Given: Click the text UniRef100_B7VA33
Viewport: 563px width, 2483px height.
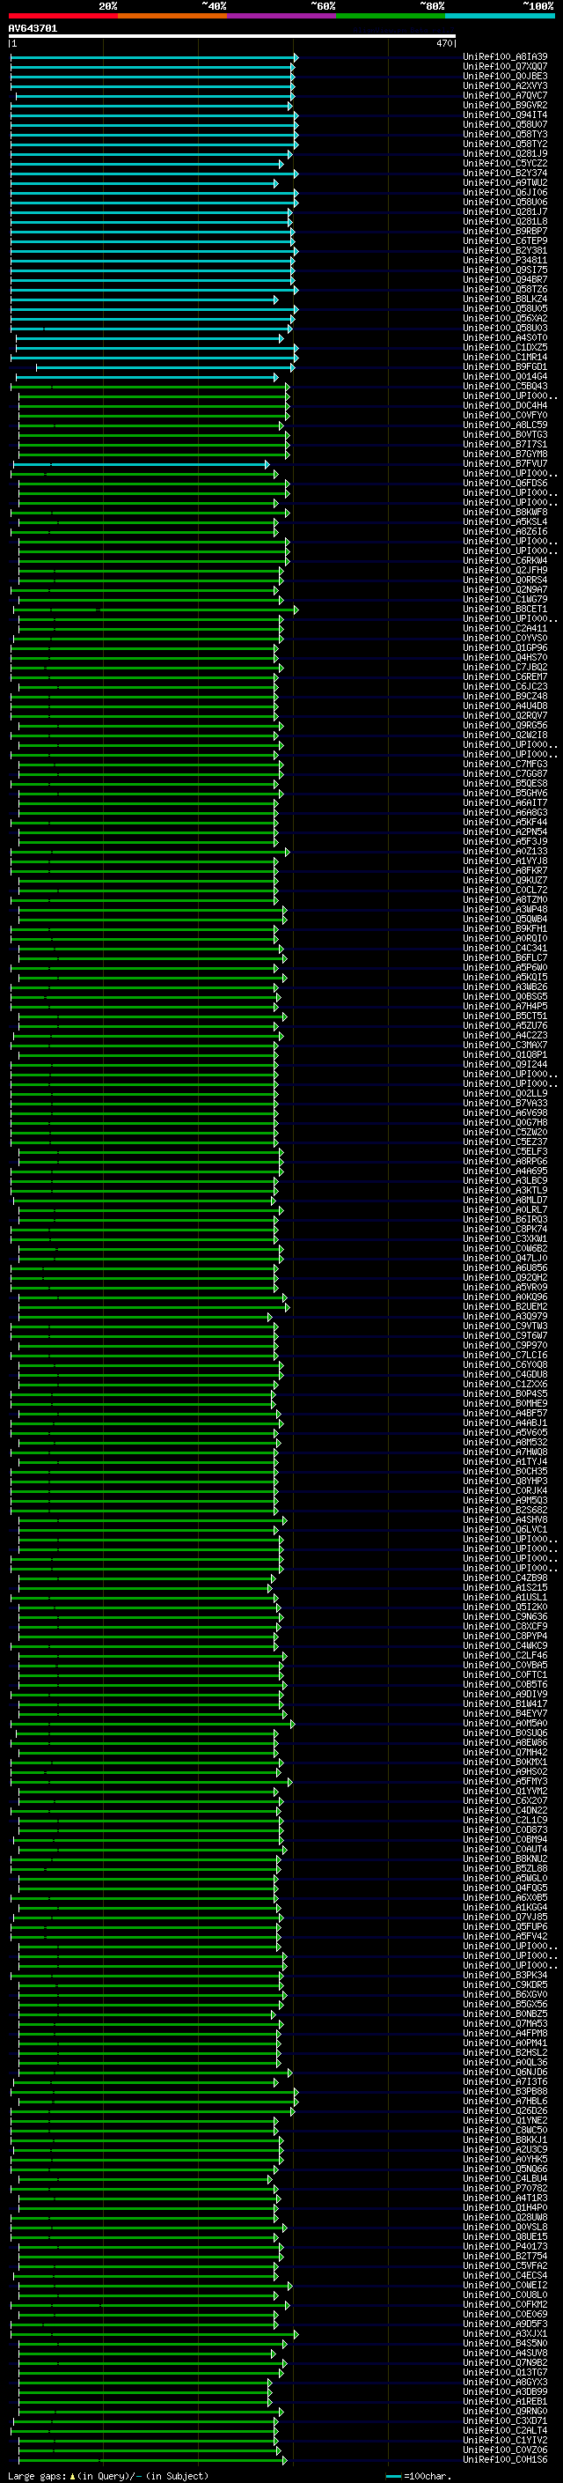Looking at the screenshot, I should [505, 1104].
